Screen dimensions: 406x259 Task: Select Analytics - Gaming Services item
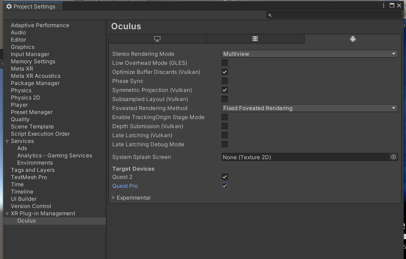click(55, 156)
